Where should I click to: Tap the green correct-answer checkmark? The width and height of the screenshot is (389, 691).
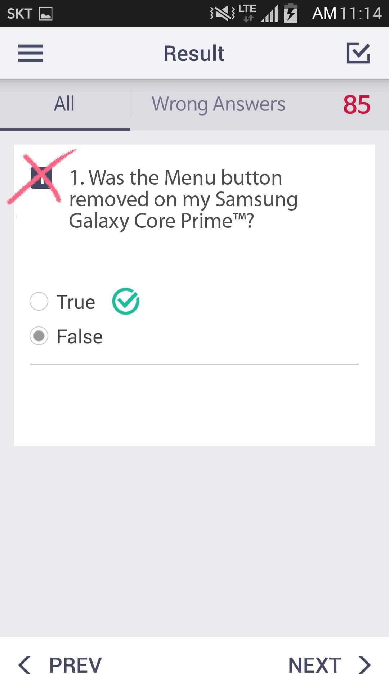point(126,301)
